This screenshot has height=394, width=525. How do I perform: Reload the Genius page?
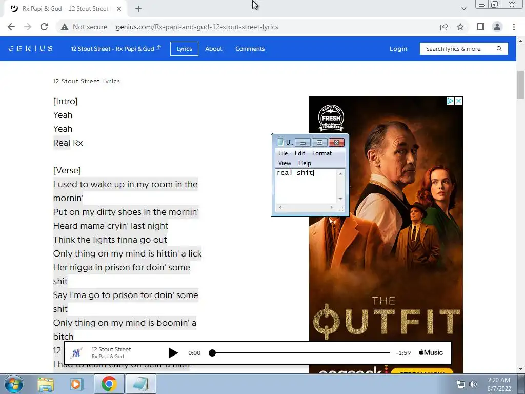tap(44, 27)
